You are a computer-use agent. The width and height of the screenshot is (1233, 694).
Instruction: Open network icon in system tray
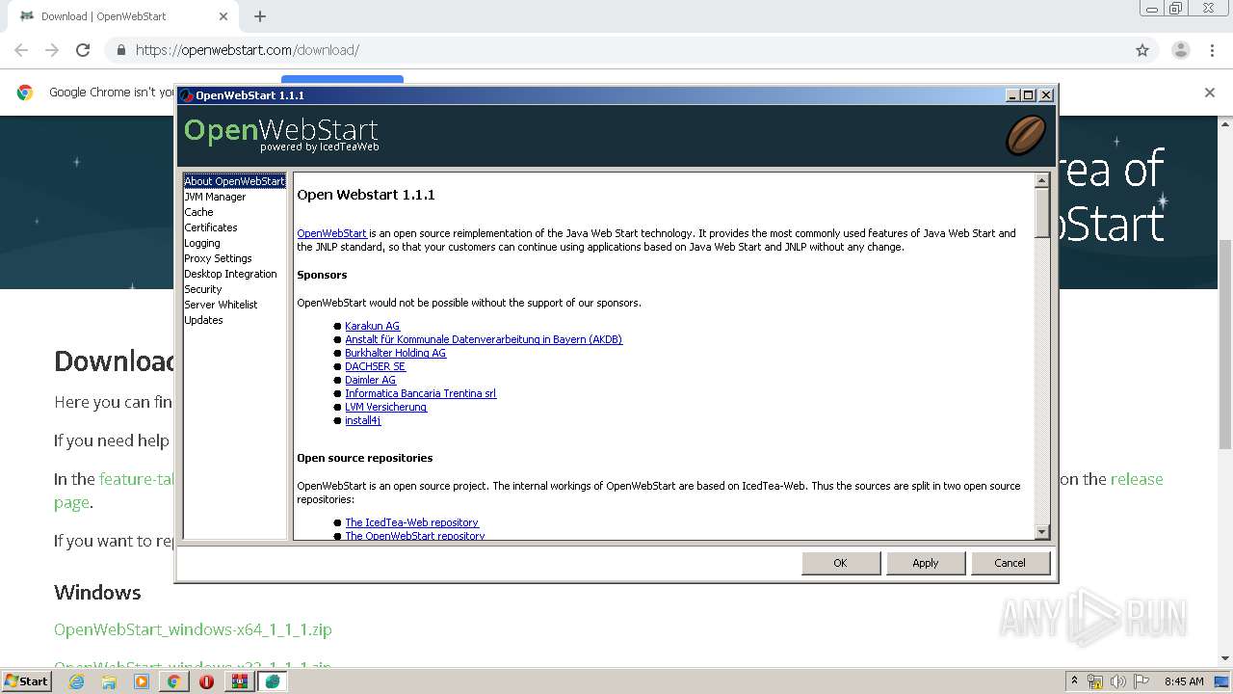click(1095, 681)
